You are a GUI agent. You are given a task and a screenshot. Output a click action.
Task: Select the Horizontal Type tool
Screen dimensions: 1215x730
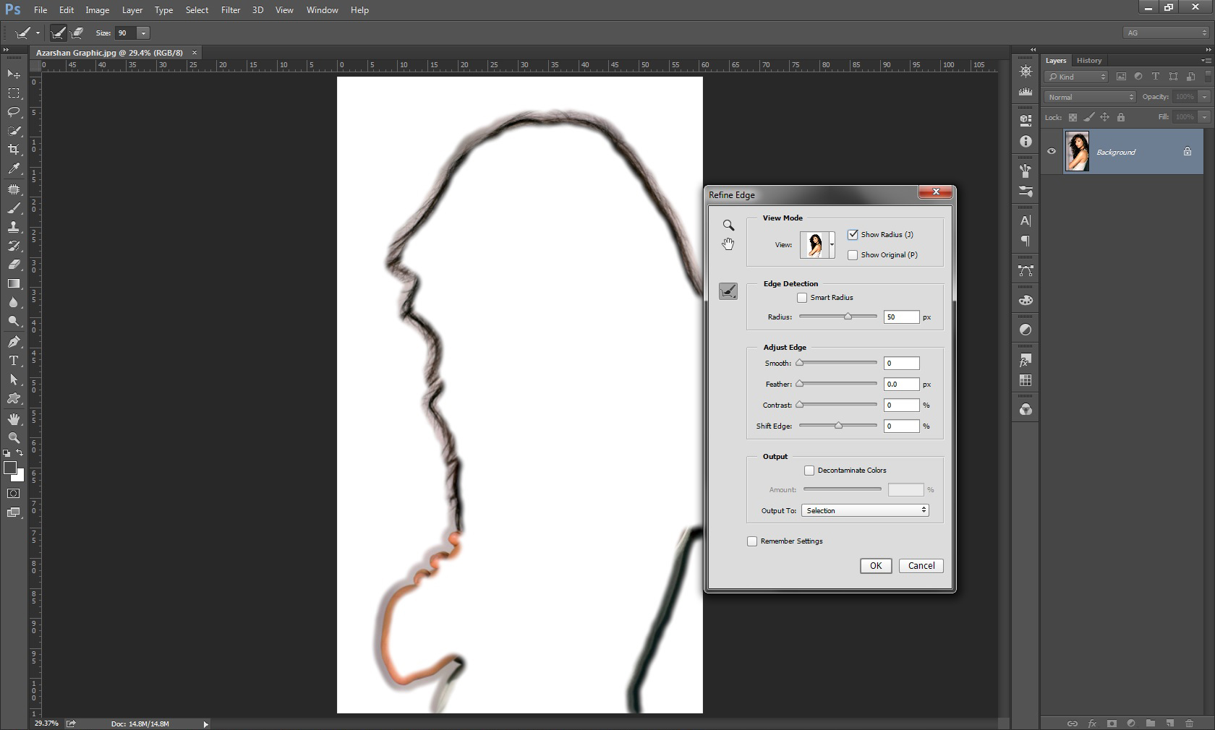tap(14, 361)
